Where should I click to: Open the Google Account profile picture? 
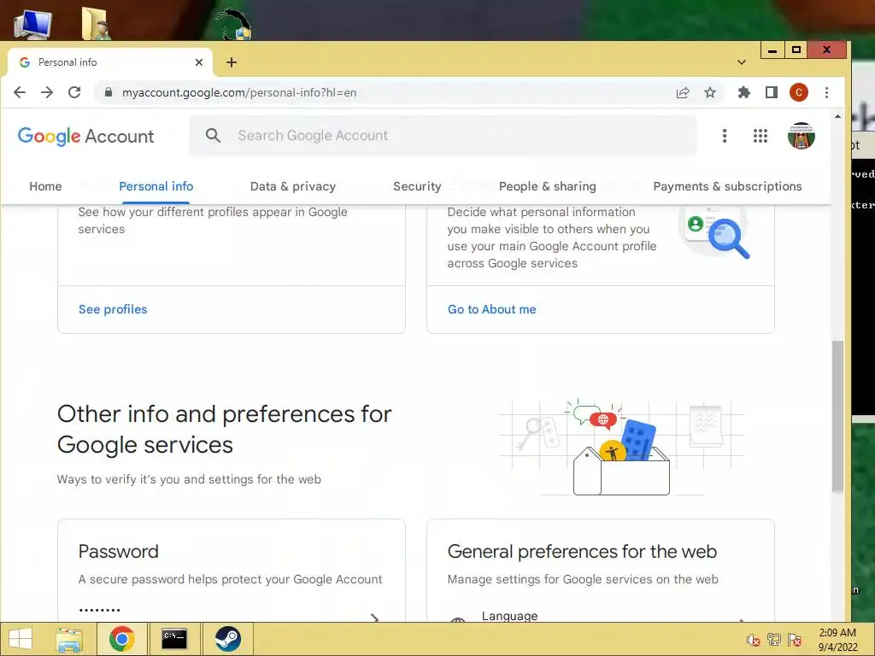pos(802,136)
